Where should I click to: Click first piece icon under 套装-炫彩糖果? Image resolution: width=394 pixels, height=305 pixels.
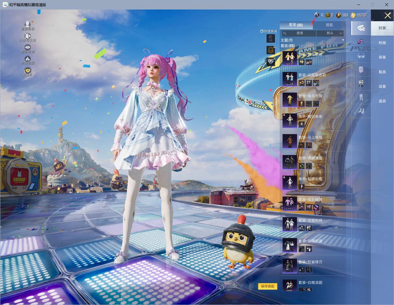point(301,208)
